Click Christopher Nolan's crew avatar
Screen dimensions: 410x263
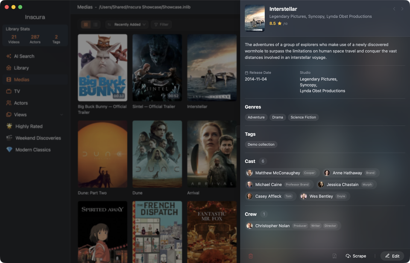pyautogui.click(x=249, y=225)
